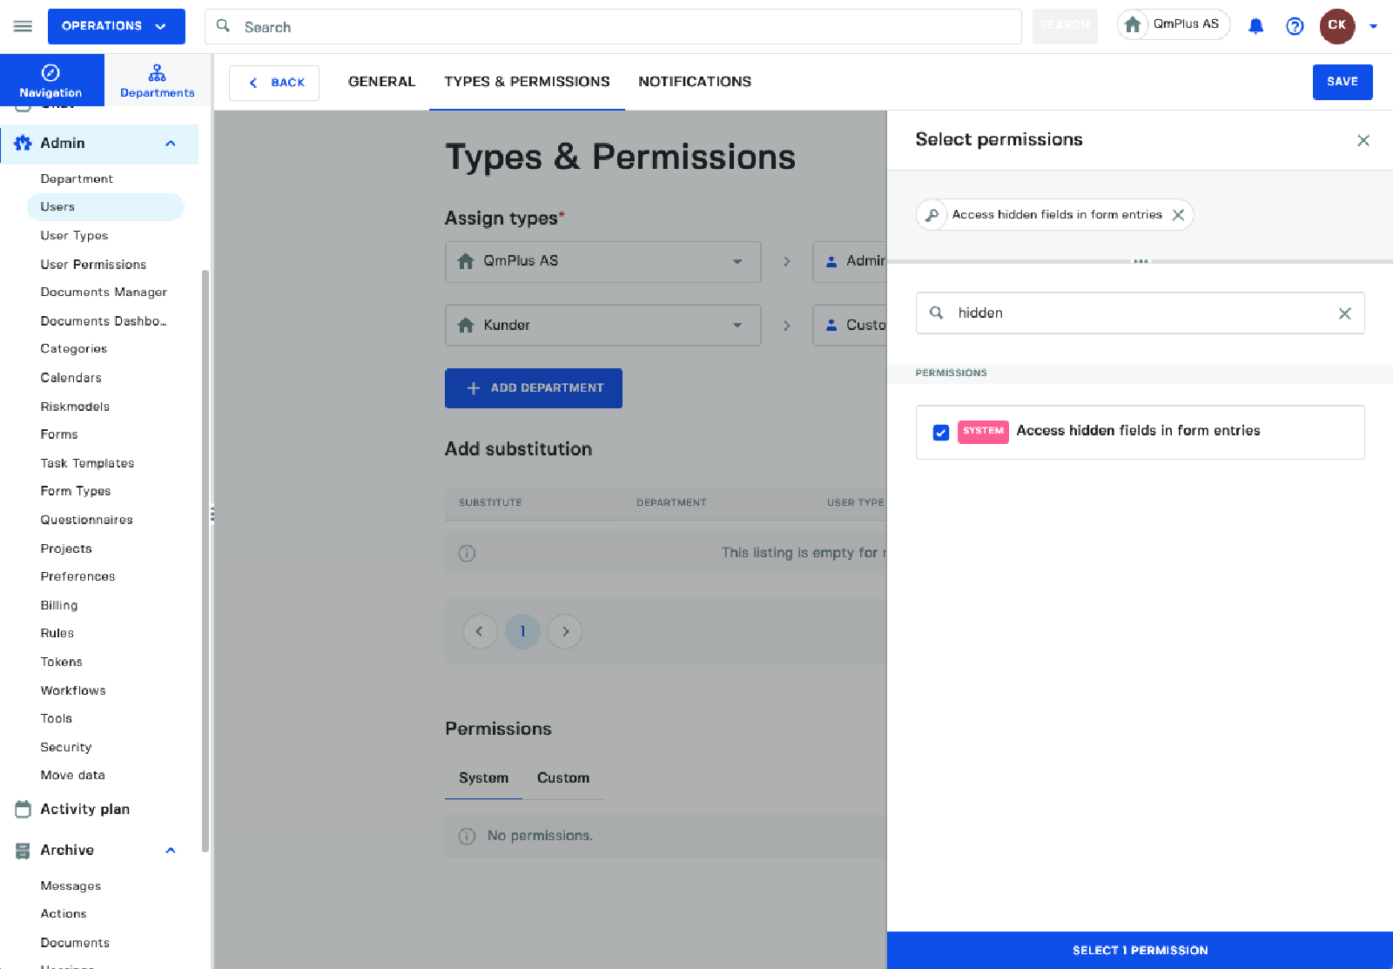Switch to Departments sidebar view
The height and width of the screenshot is (969, 1393).
tap(157, 80)
